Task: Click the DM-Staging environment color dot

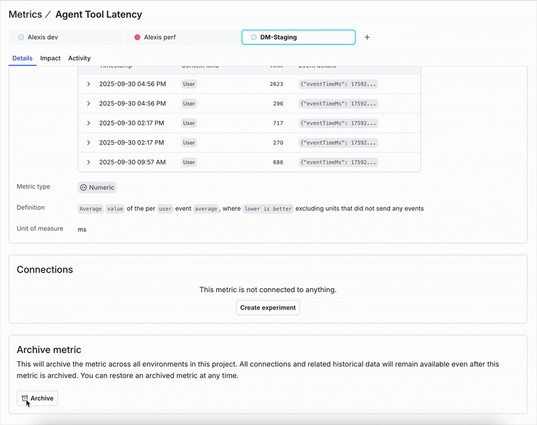Action: tap(254, 38)
